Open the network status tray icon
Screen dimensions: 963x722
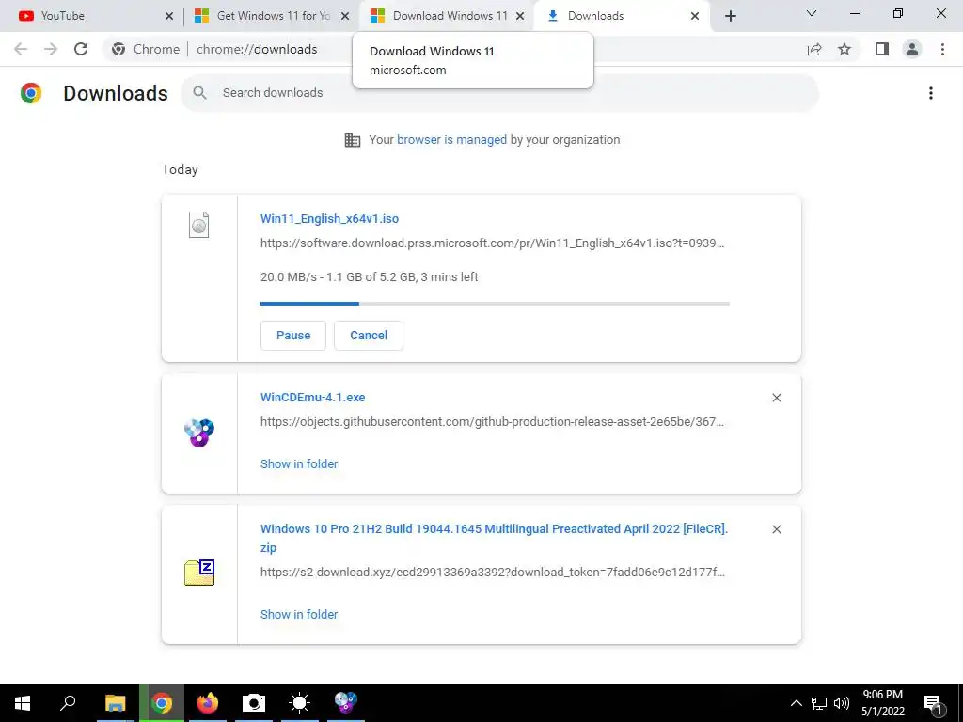point(819,703)
